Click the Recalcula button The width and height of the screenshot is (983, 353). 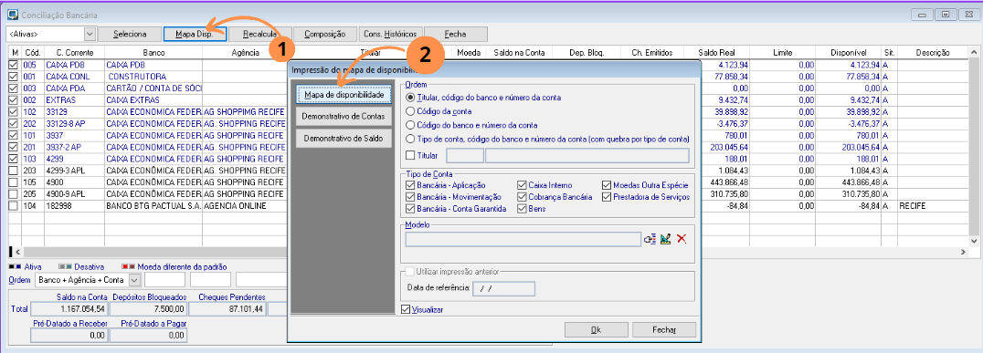click(260, 34)
